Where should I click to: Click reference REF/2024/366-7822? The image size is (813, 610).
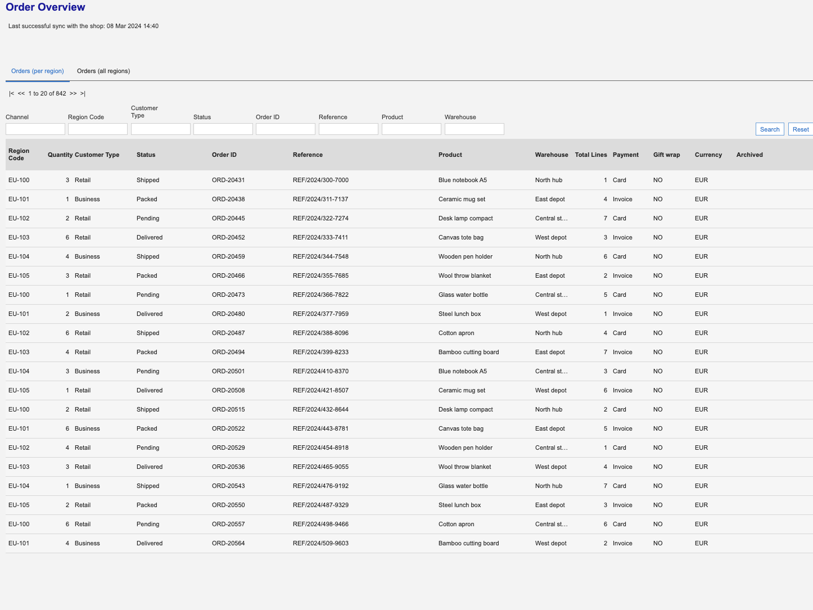tap(320, 295)
